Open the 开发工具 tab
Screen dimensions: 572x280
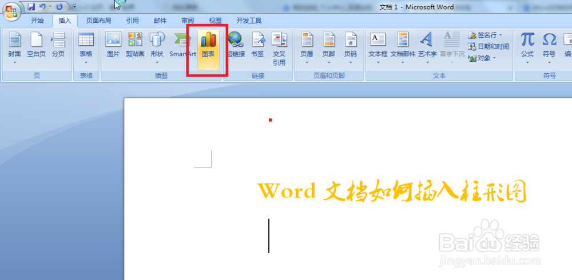click(249, 21)
